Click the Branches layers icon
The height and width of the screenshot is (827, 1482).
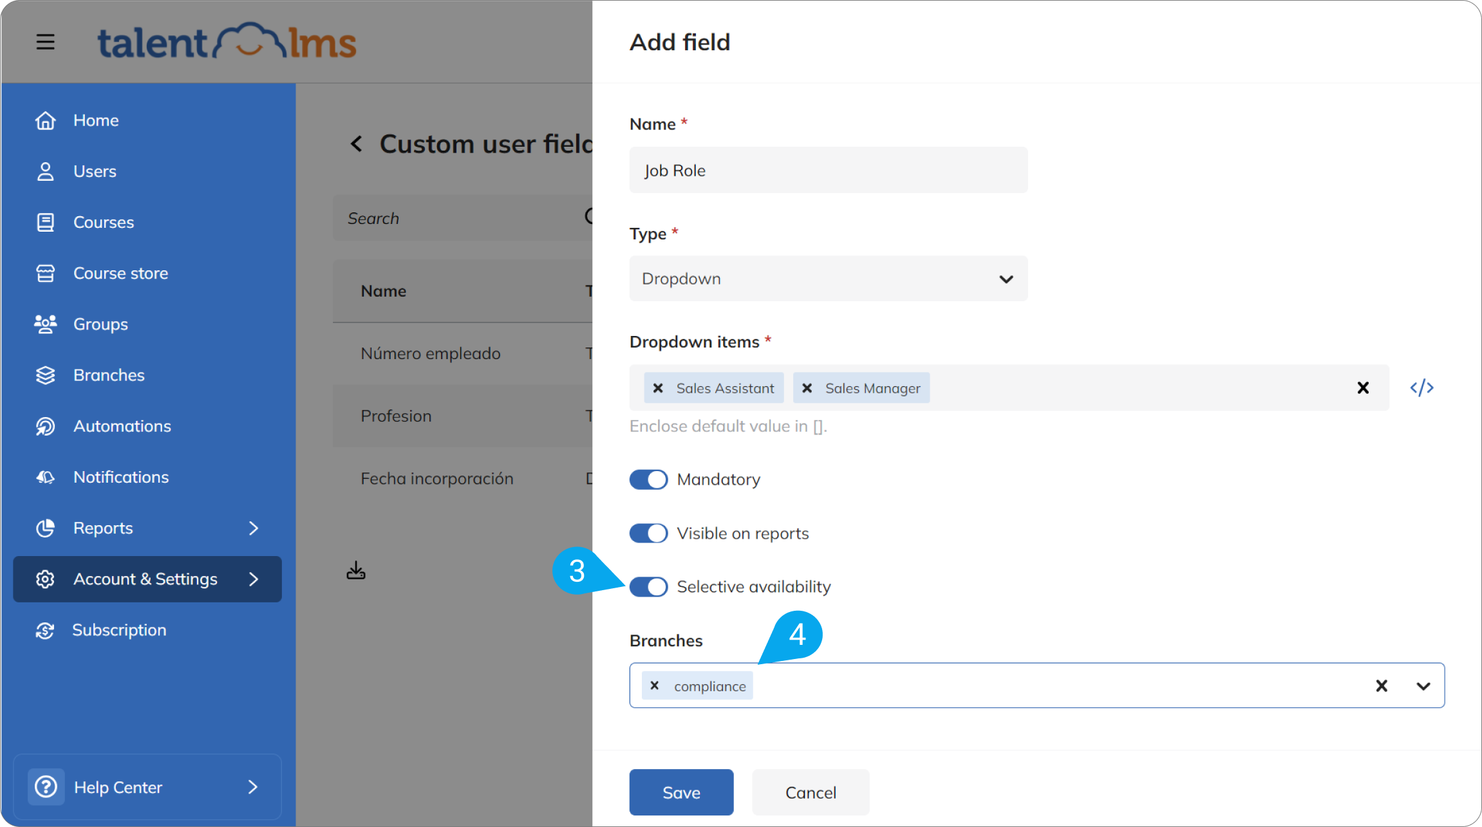[45, 375]
